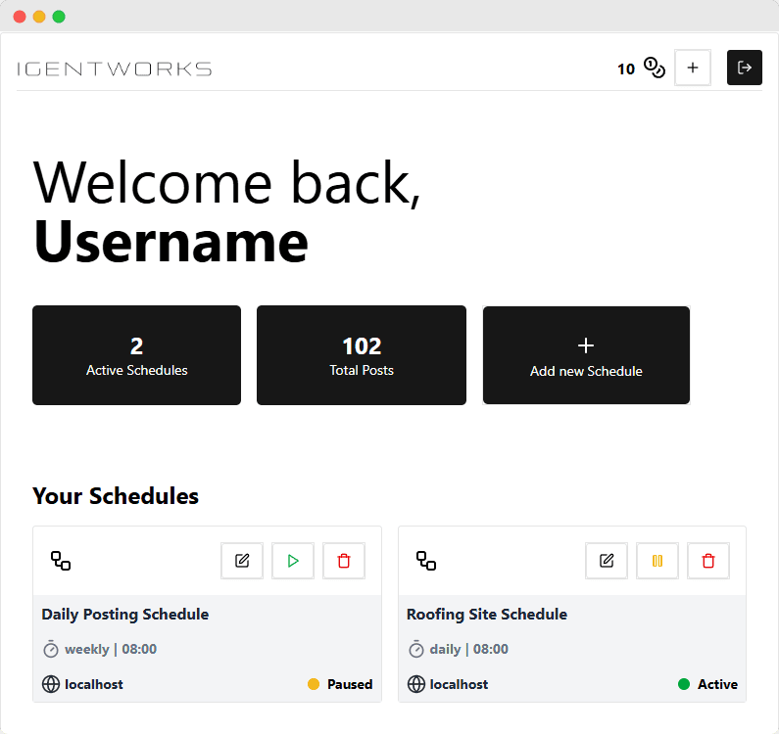
Task: Select the Total Posts stat tile
Action: 362,355
